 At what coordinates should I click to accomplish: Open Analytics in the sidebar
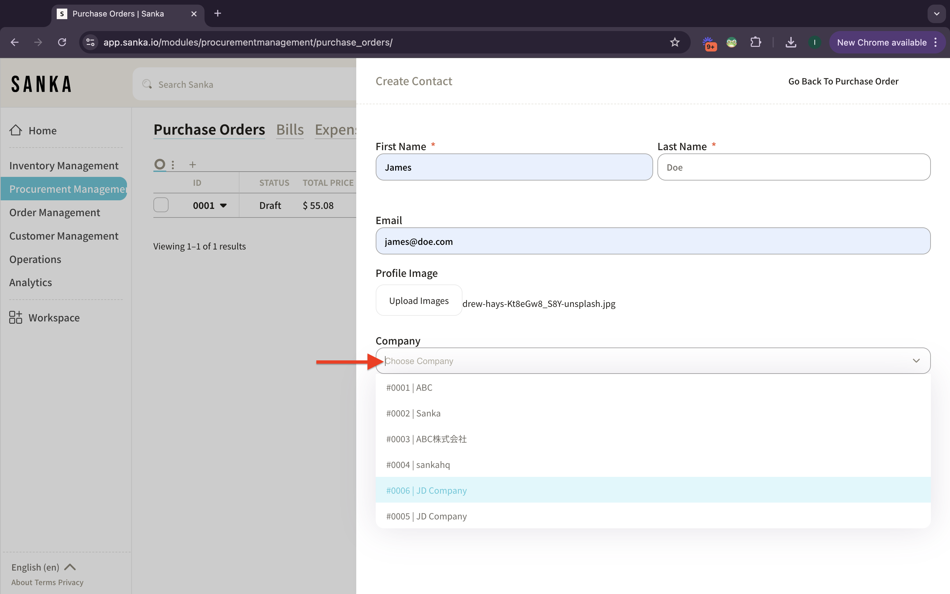tap(31, 282)
